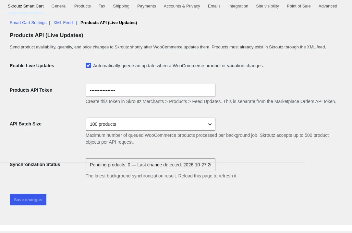Expand the API Batch Size dropdown
The height and width of the screenshot is (233, 352).
coord(151,124)
